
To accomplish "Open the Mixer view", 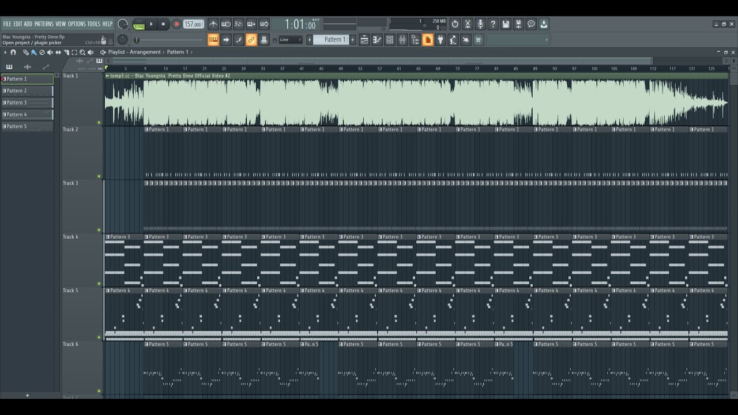I will (402, 40).
